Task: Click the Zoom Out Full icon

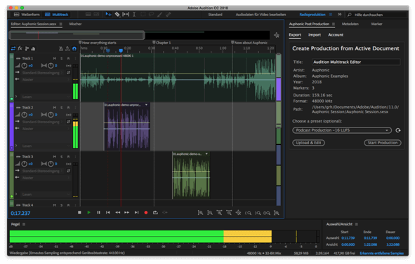Action: point(239,213)
